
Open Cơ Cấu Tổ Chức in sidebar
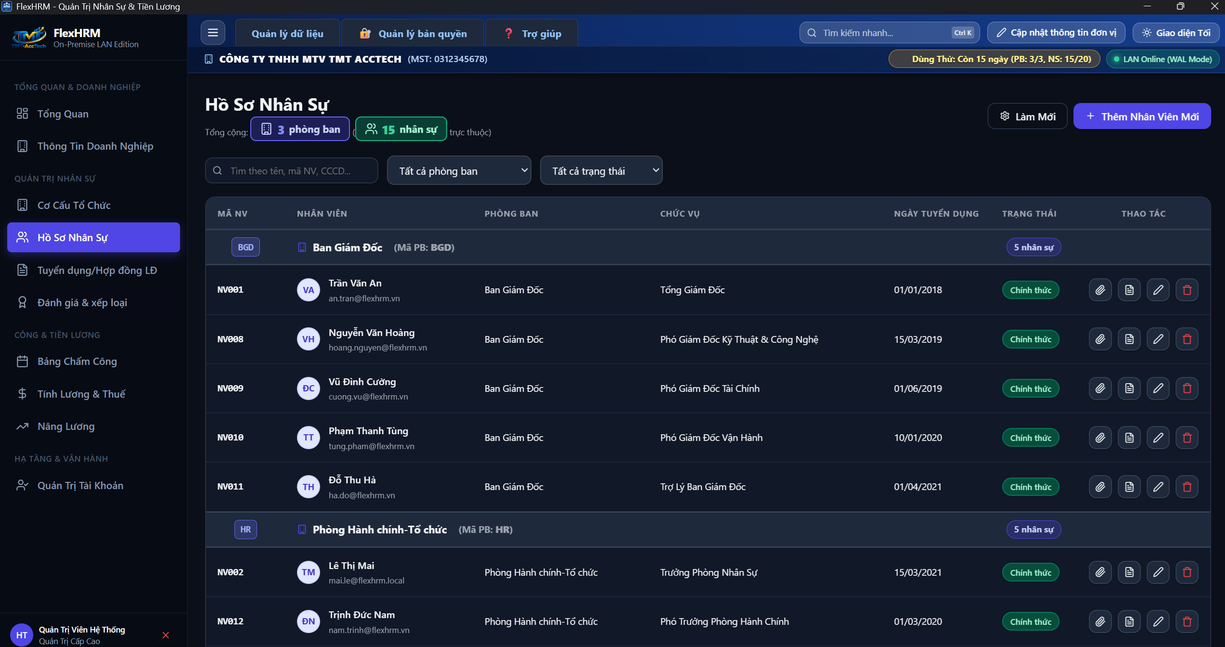tap(93, 205)
